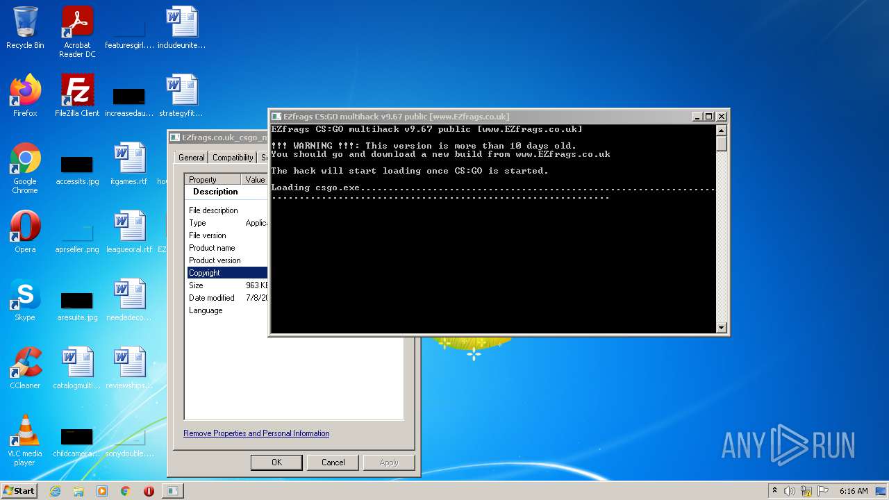Select the itgames.rtf document icon
This screenshot has width=889, height=500.
(129, 164)
